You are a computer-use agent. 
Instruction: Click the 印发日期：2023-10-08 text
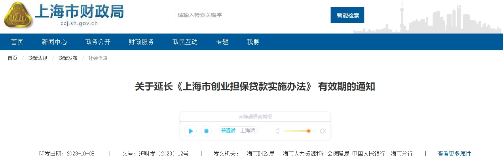tap(66, 153)
